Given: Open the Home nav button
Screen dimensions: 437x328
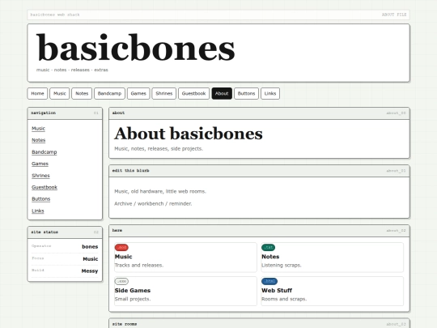Looking at the screenshot, I should click(x=37, y=93).
